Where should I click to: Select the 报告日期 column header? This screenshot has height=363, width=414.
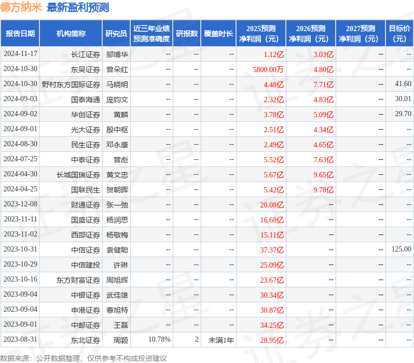click(x=20, y=34)
